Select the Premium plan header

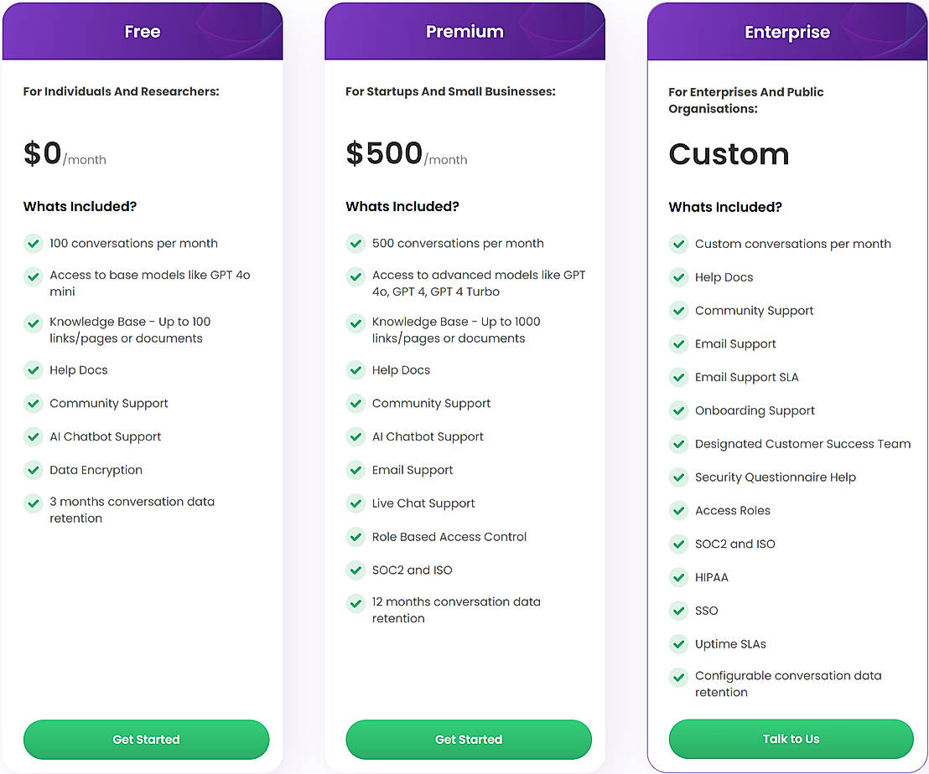pos(464,32)
